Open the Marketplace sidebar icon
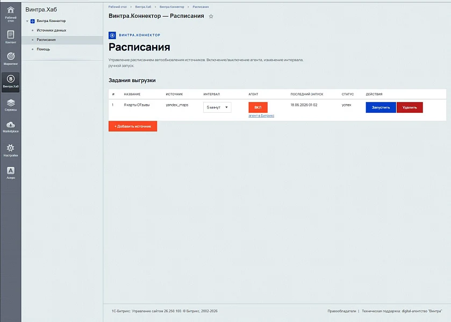The width and height of the screenshot is (451, 322). pos(11,127)
